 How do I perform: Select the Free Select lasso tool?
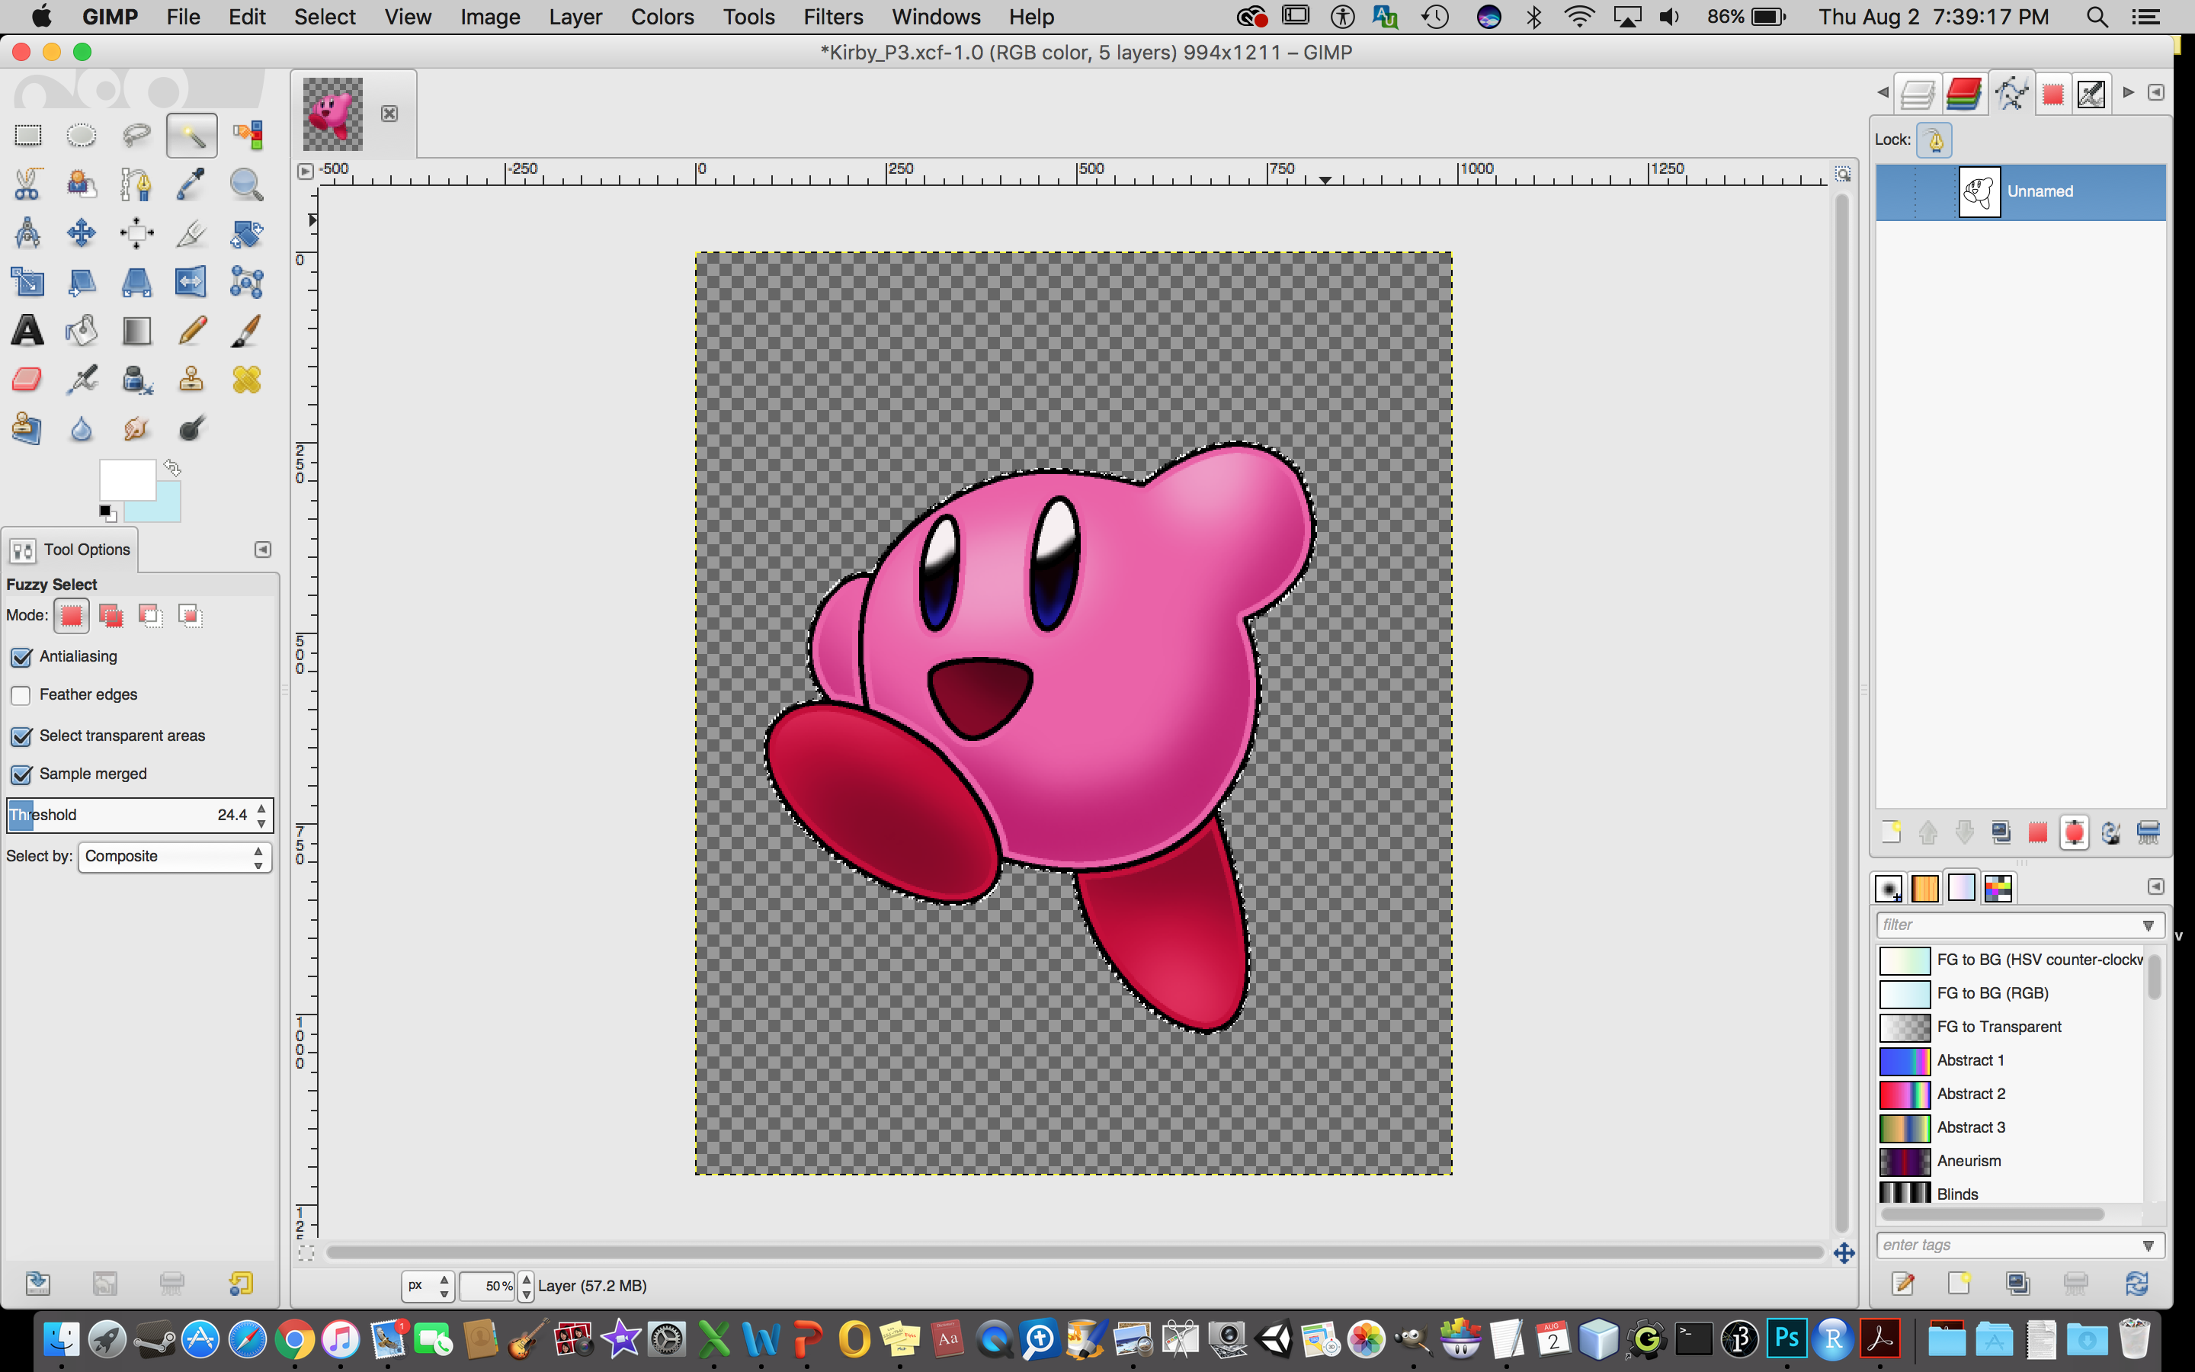coord(136,135)
